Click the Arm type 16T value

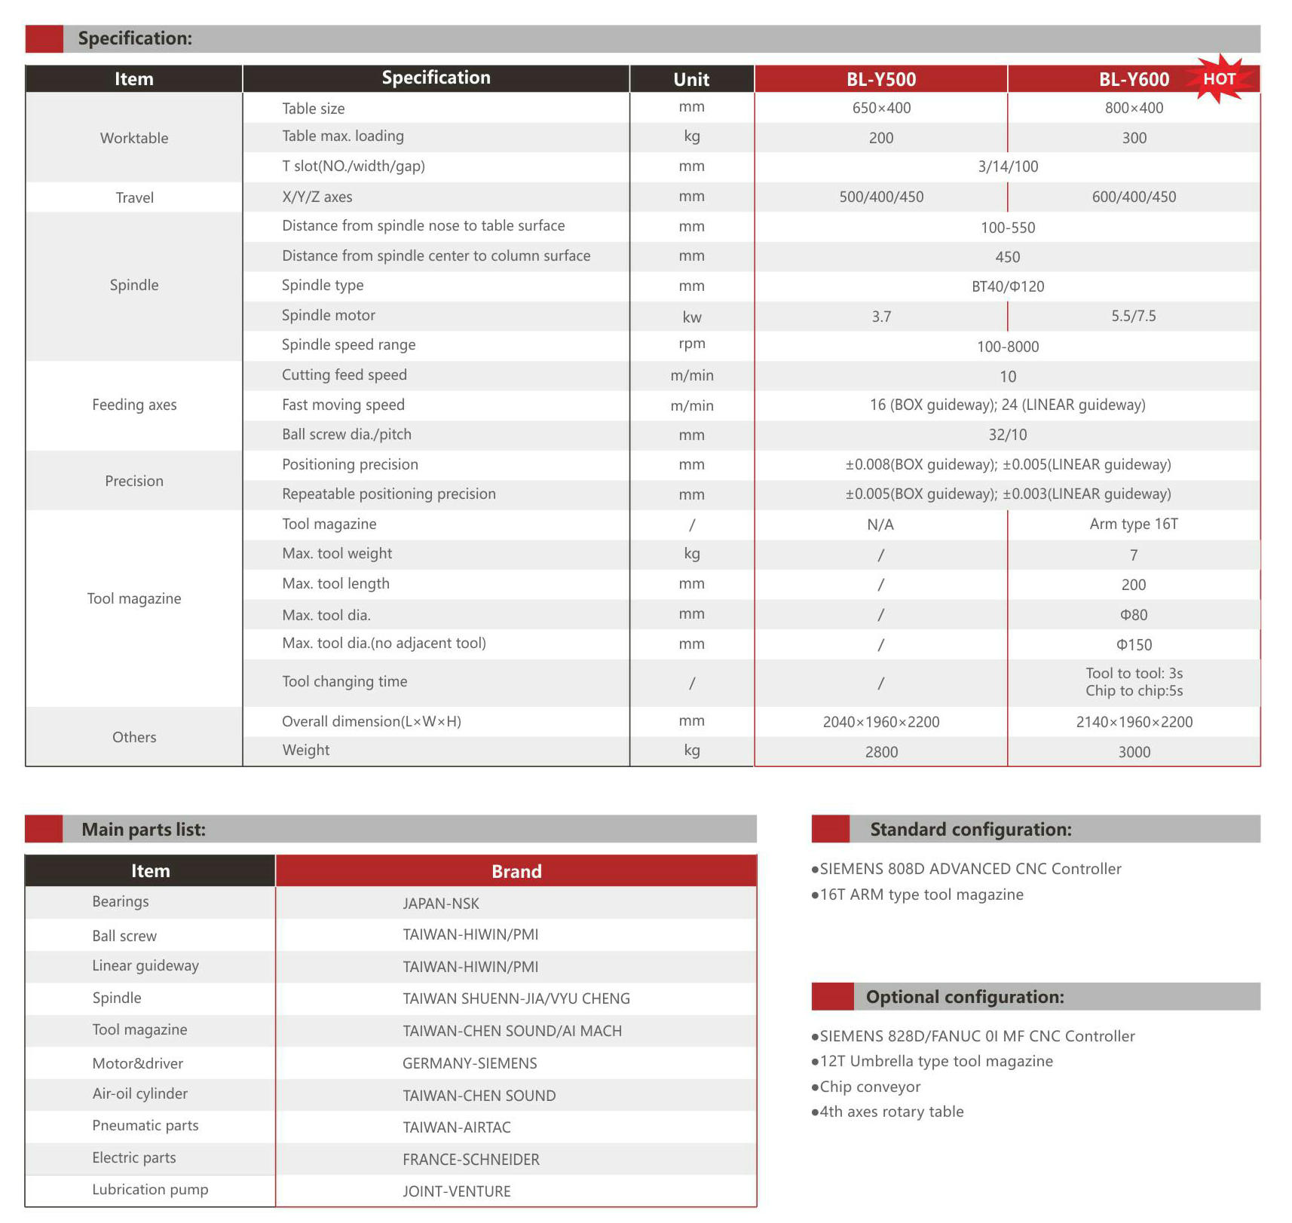point(1133,524)
